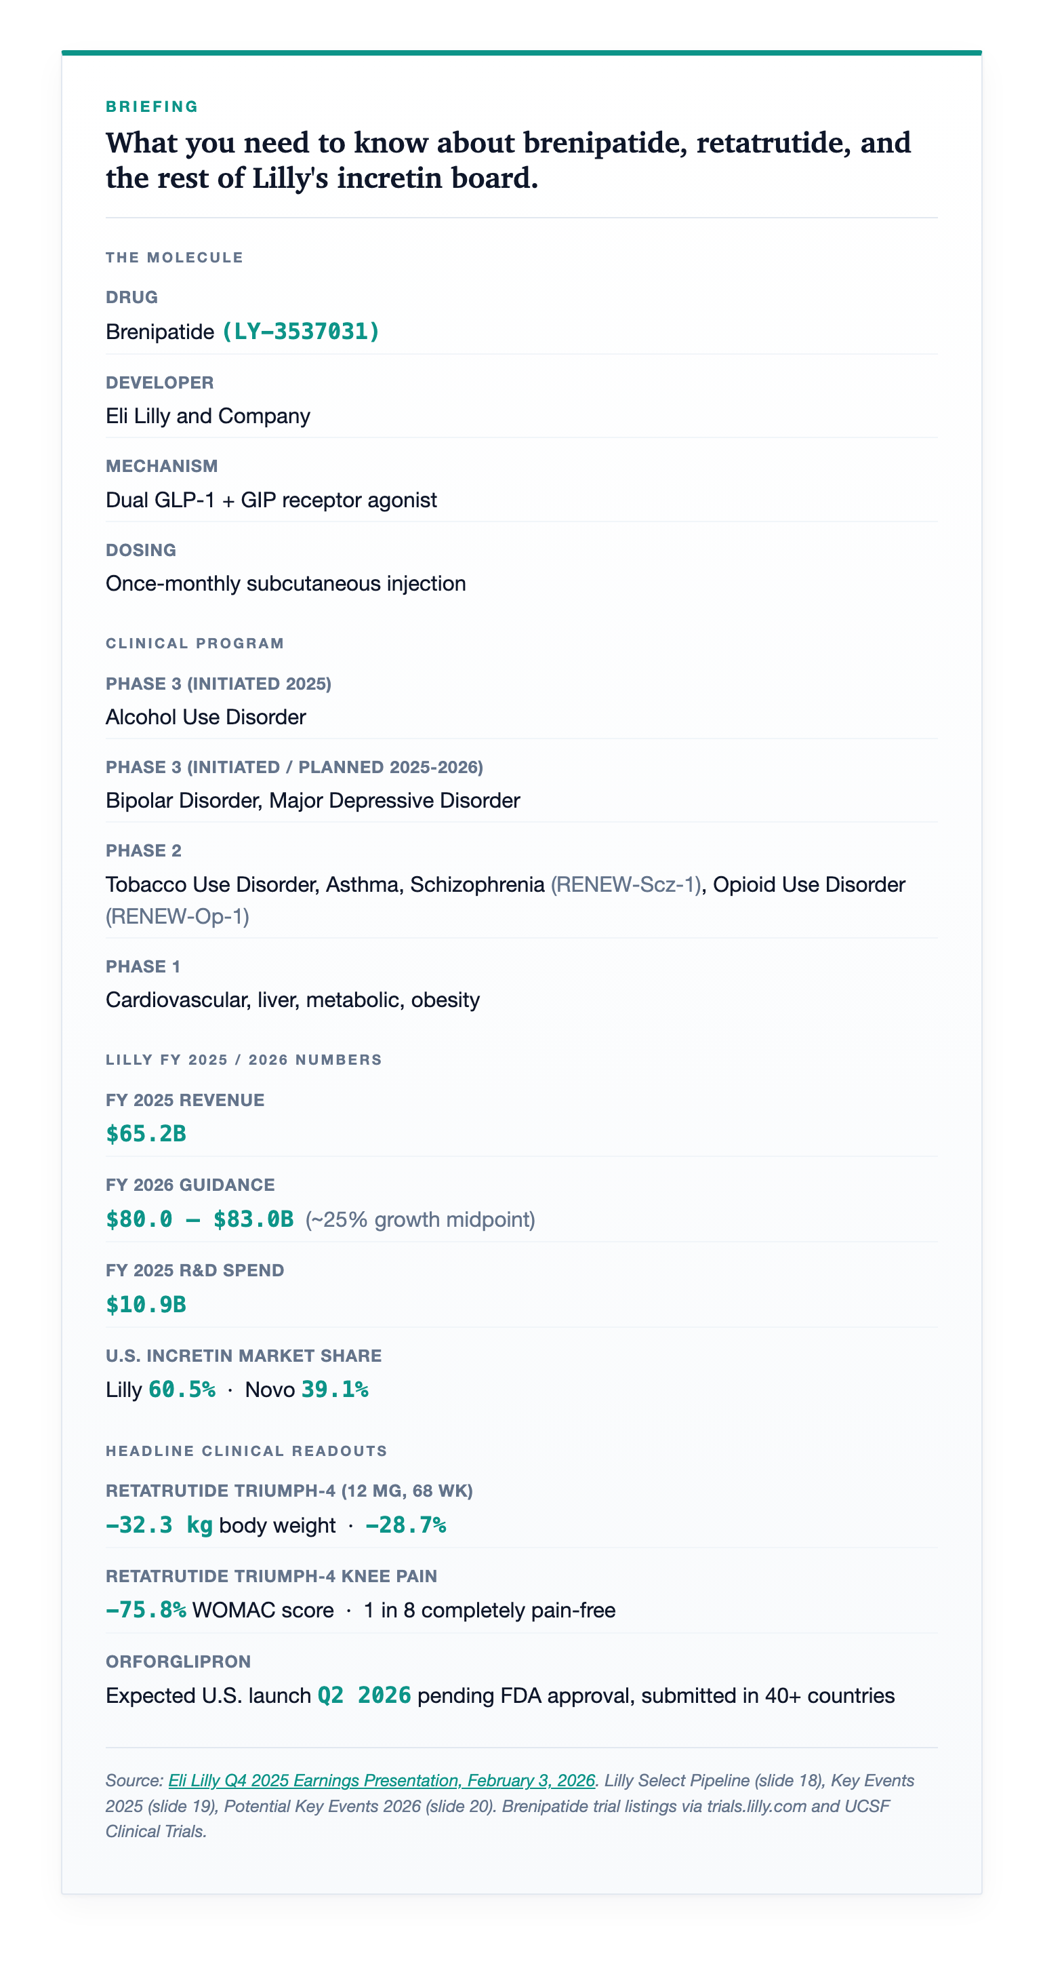The image size is (1043, 1966).
Task: Select Bipolar Disorder, Major Depressive Disorder entry
Action: coord(312,800)
